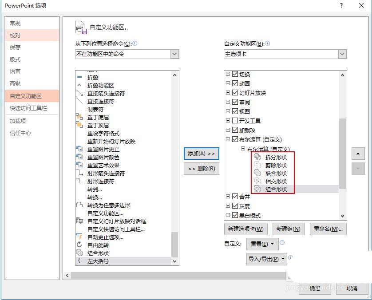Select the 剪除形状 (Subtract Shapes) icon
Viewport: 372px width, 300px height.
257,164
